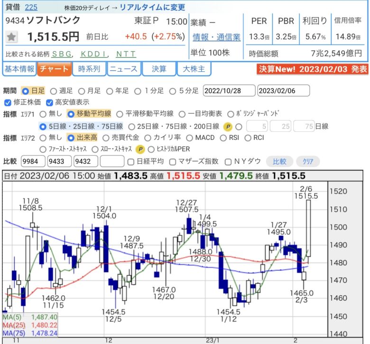Image resolution: width=370 pixels, height=344 pixels.
Task: Select RSI indicator
Action: [223, 138]
